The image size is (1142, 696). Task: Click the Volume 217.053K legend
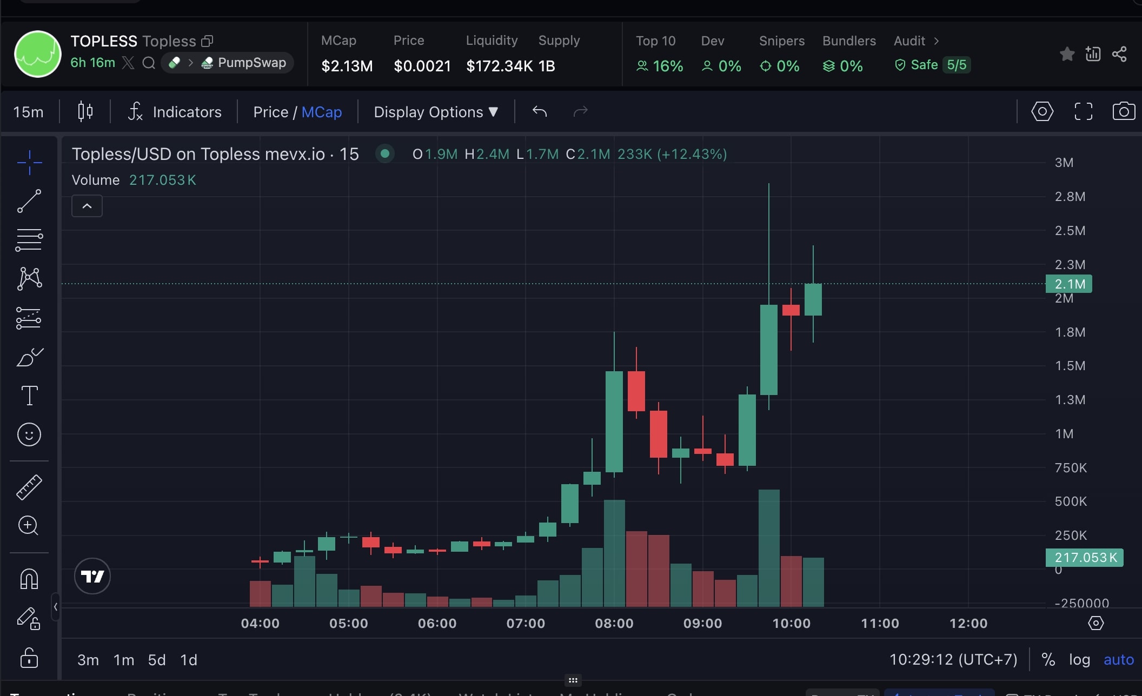tap(134, 180)
